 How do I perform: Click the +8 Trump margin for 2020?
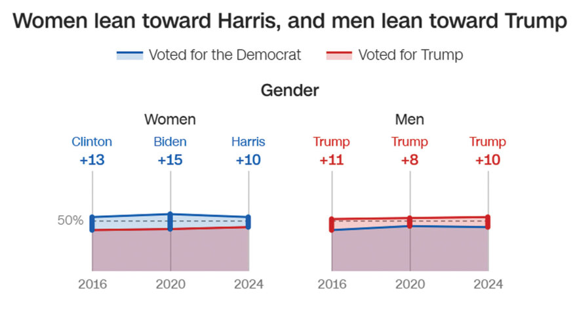pyautogui.click(x=409, y=160)
